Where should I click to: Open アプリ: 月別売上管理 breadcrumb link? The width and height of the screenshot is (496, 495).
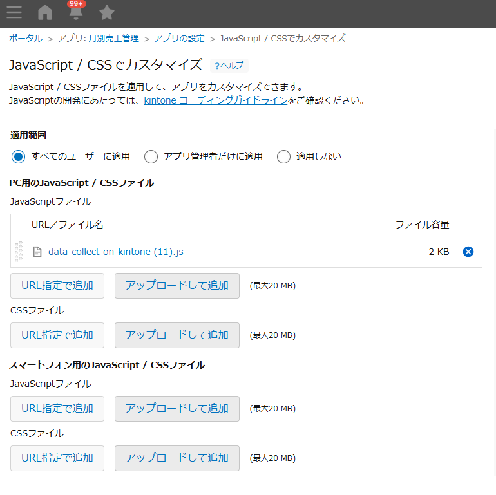(x=98, y=39)
